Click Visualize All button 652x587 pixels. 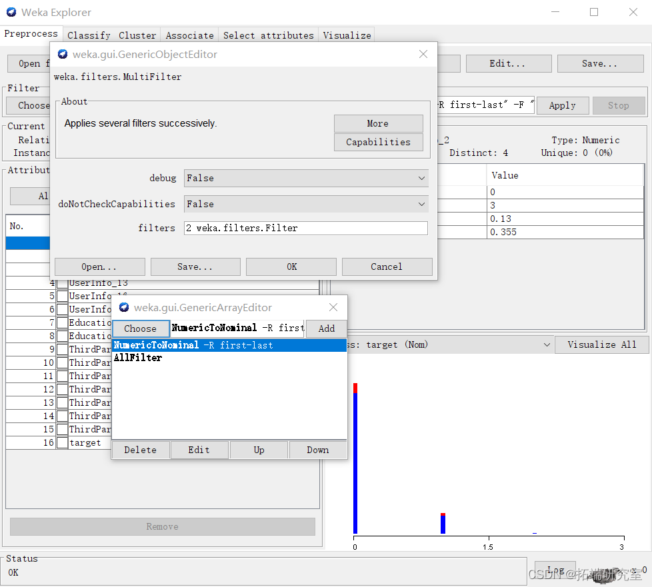pos(602,345)
